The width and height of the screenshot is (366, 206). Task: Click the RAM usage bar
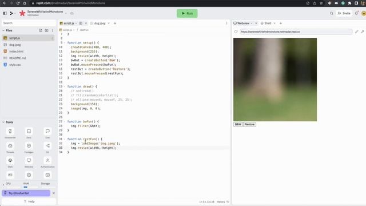pyautogui.click(x=30, y=187)
